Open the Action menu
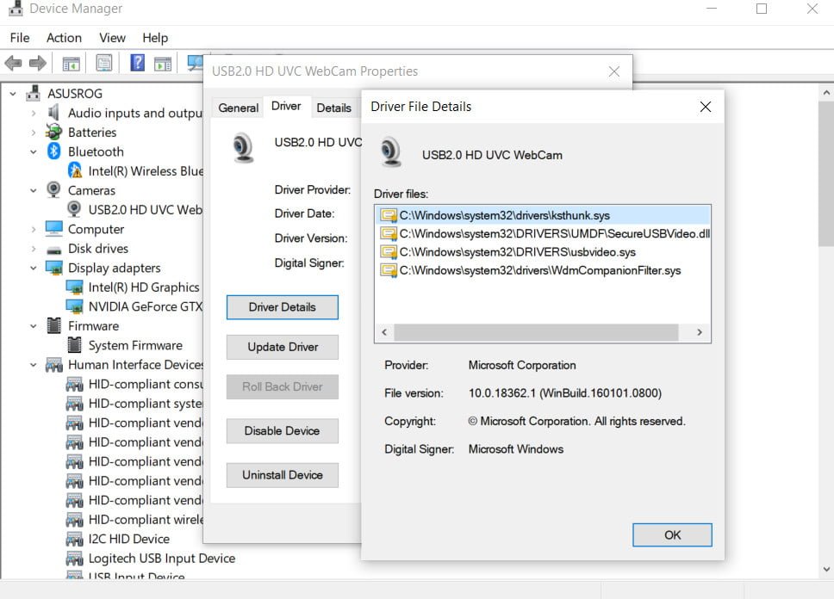 click(x=64, y=38)
